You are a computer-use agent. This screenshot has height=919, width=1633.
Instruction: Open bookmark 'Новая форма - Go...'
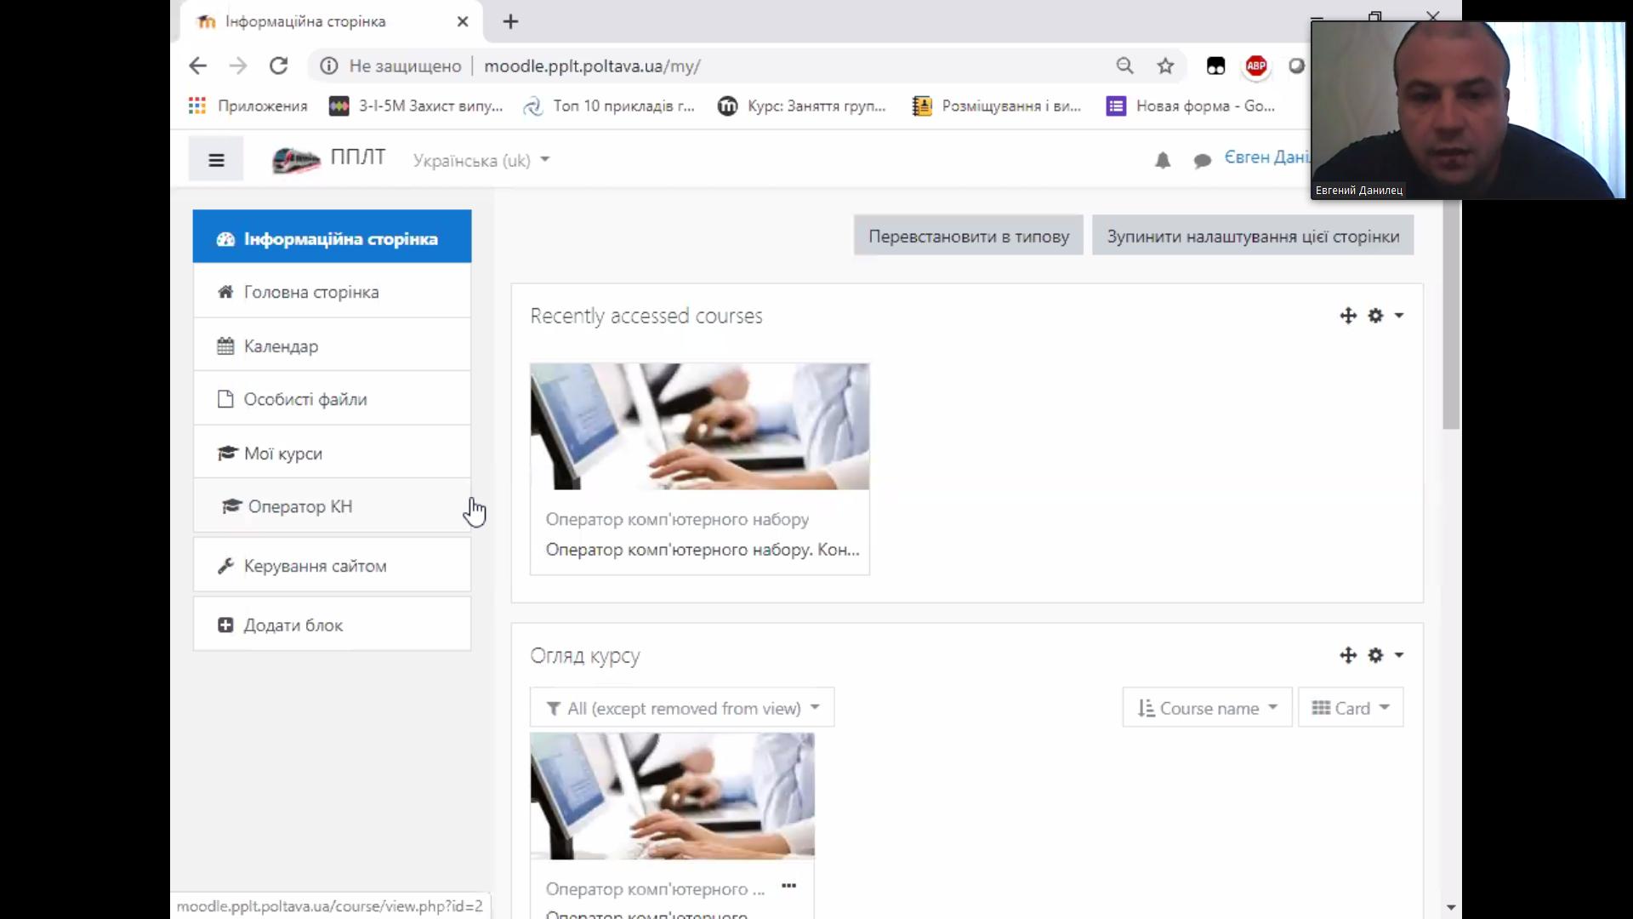pos(1191,106)
